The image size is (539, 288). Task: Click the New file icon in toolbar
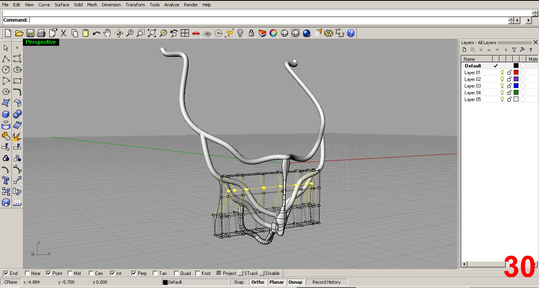8,34
